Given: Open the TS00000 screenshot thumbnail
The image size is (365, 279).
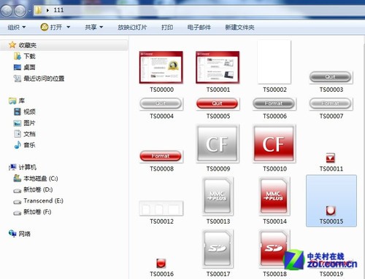Looking at the screenshot, I should pos(161,67).
